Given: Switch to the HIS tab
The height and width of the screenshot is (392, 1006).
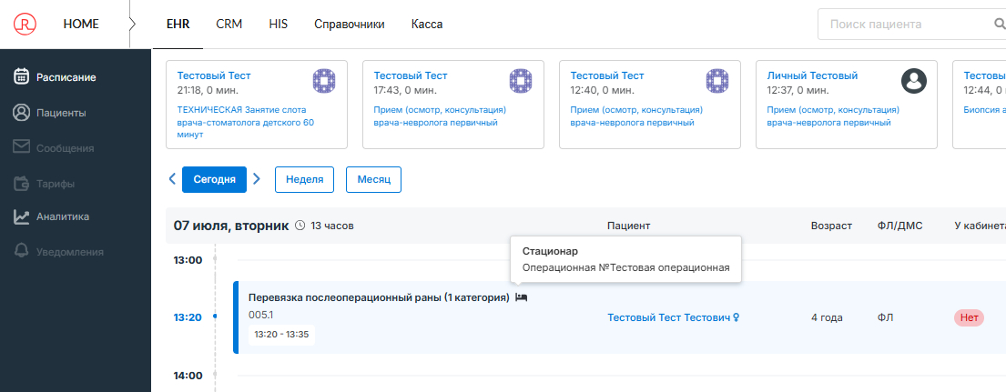Looking at the screenshot, I should pyautogui.click(x=278, y=25).
